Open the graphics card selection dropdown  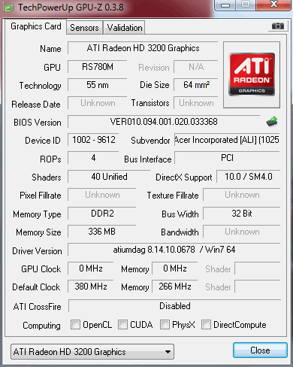pos(92,352)
